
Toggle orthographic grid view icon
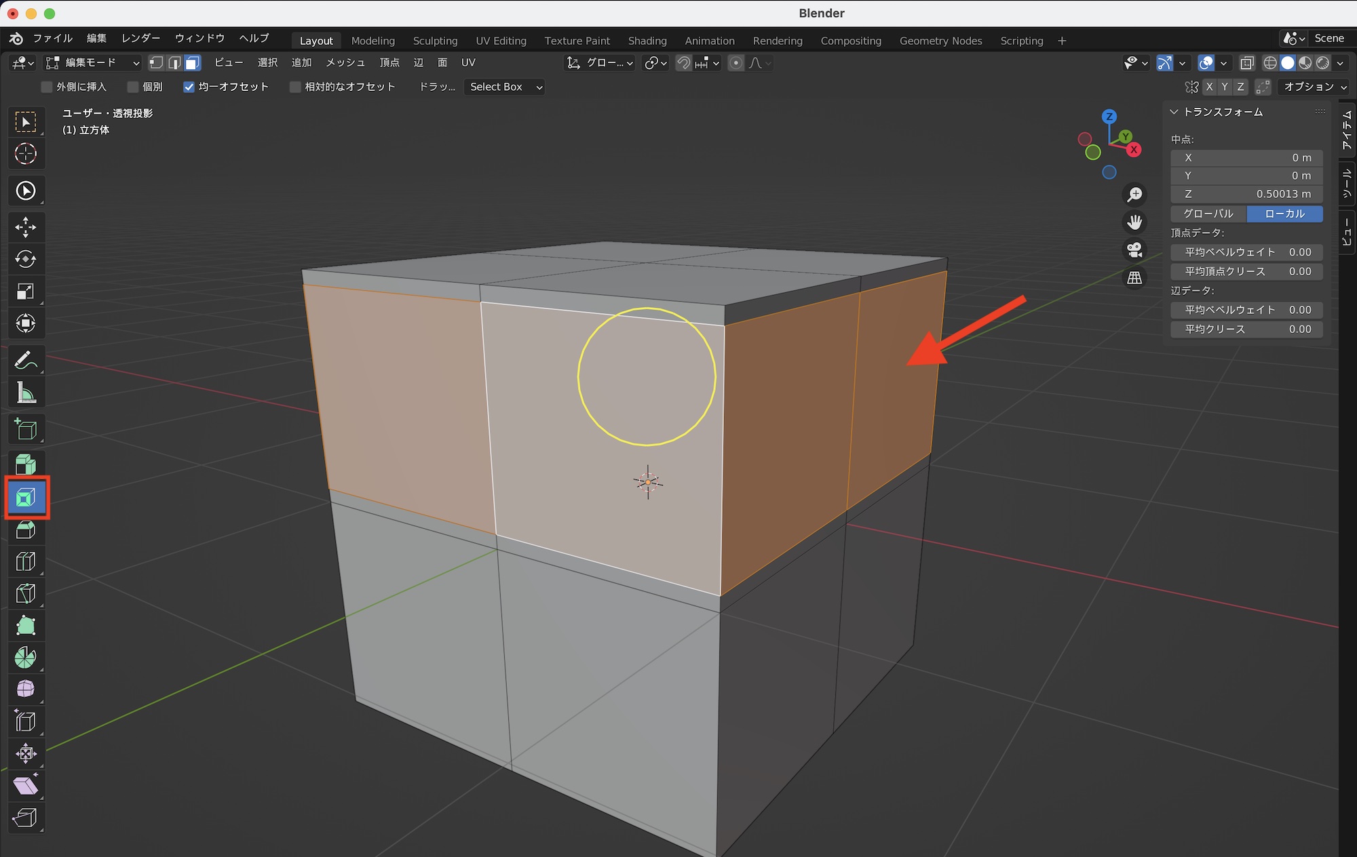(1134, 277)
